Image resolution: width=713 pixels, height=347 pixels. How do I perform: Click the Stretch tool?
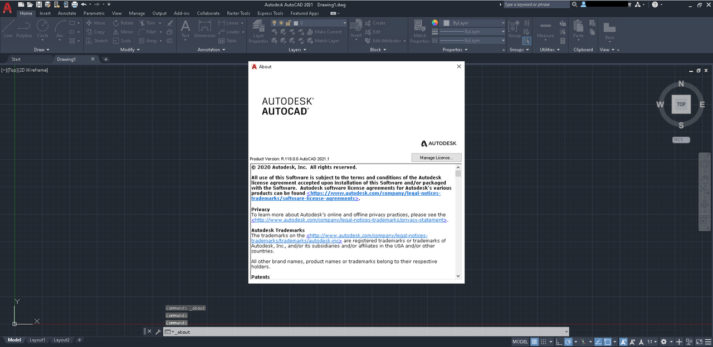click(97, 41)
